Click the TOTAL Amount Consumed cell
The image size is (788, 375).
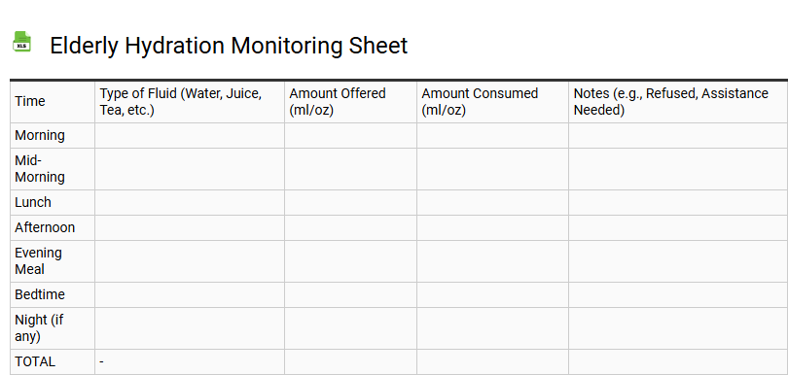point(492,361)
